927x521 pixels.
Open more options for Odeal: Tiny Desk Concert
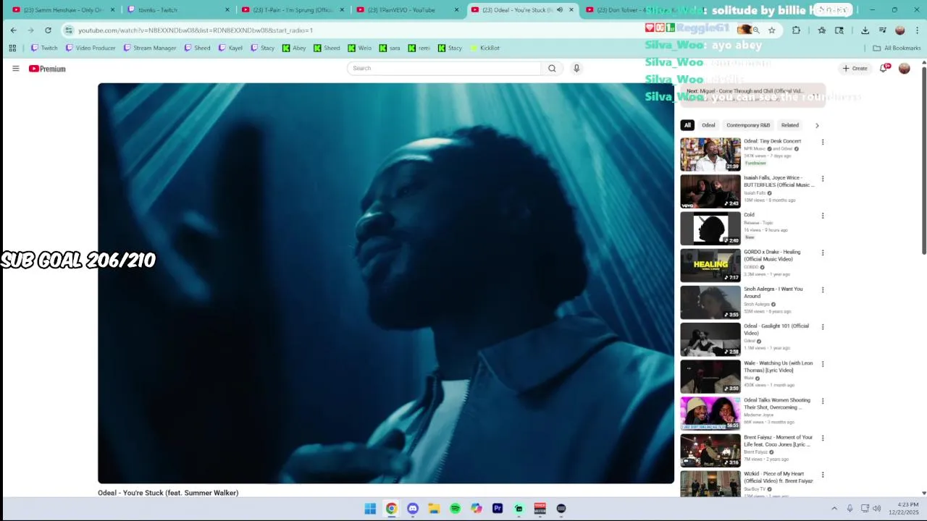(822, 142)
